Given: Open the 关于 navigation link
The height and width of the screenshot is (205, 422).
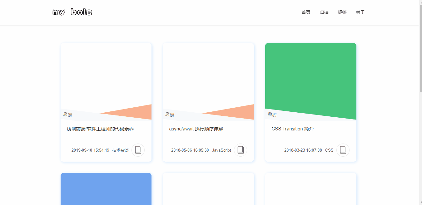Looking at the screenshot, I should pyautogui.click(x=360, y=12).
